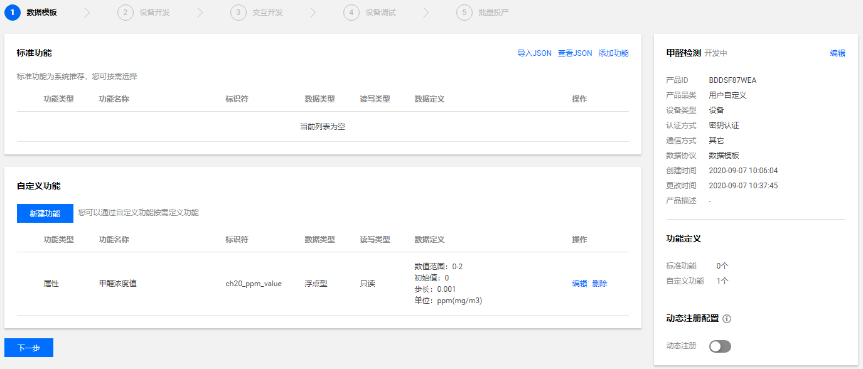Image resolution: width=863 pixels, height=369 pixels.
Task: Click the 标准功能 0个 count
Action: click(x=722, y=266)
